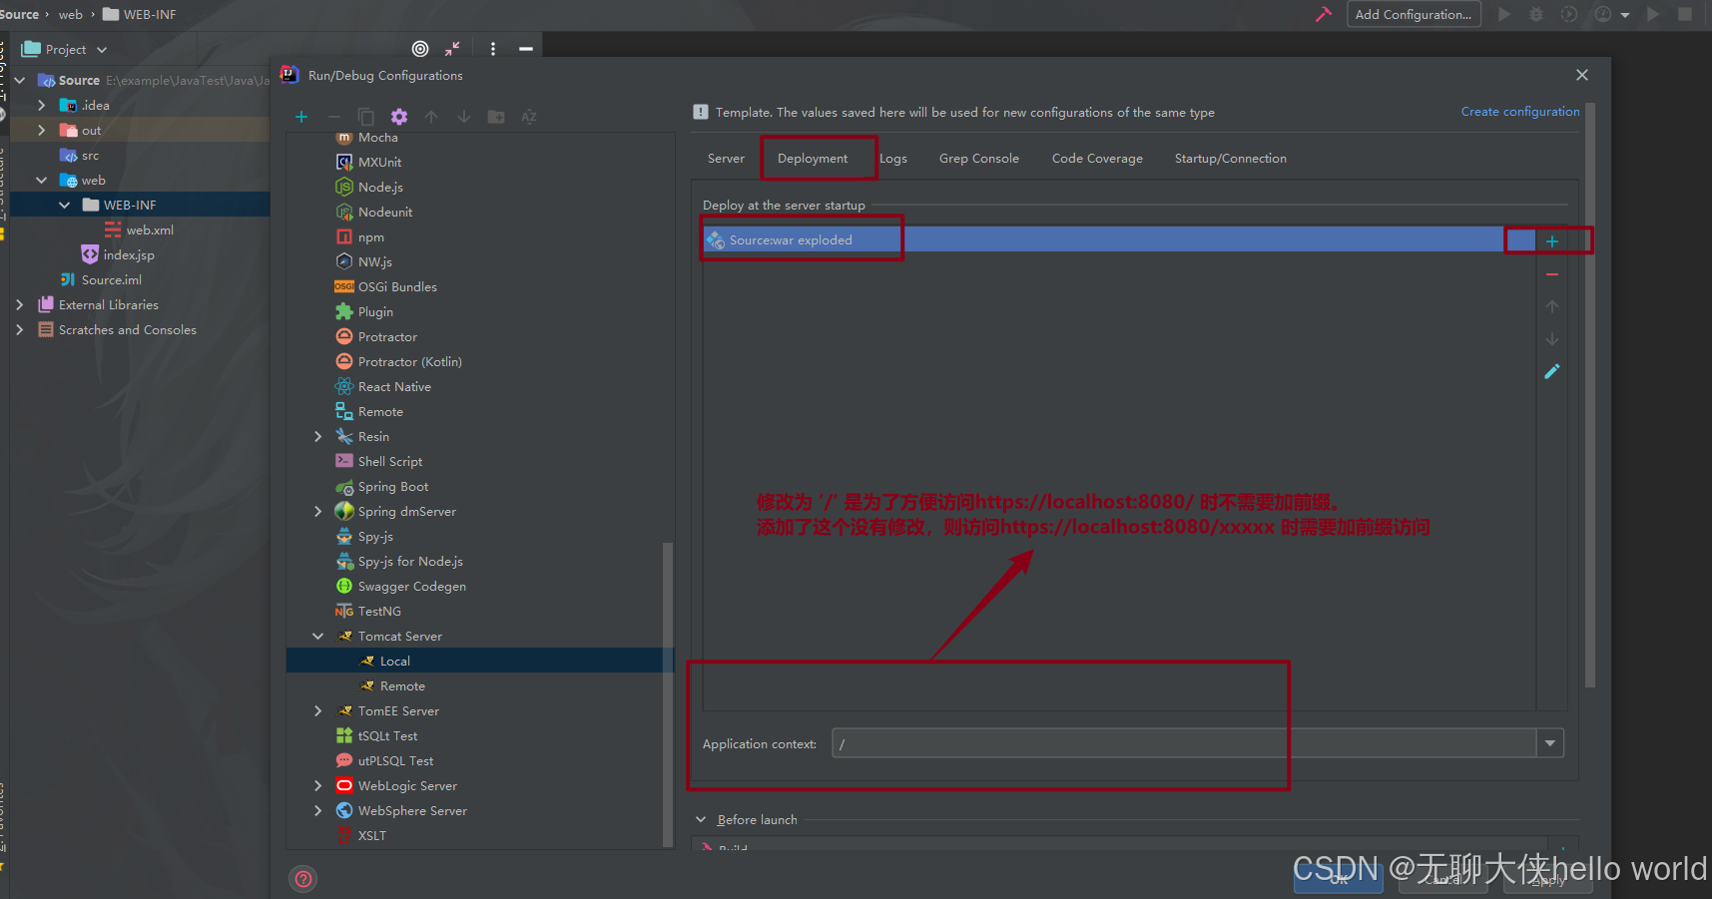Select the Spring Boot configuration type
Image resolution: width=1712 pixels, height=899 pixels.
[393, 487]
